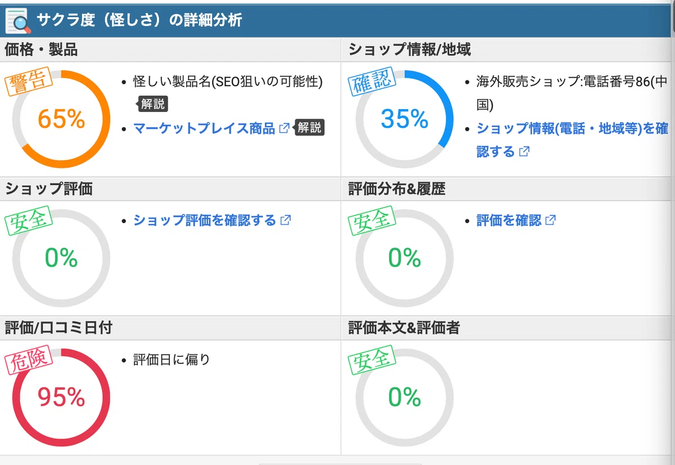Select the 35% blue progress ring
The width and height of the screenshot is (675, 465).
(x=404, y=119)
